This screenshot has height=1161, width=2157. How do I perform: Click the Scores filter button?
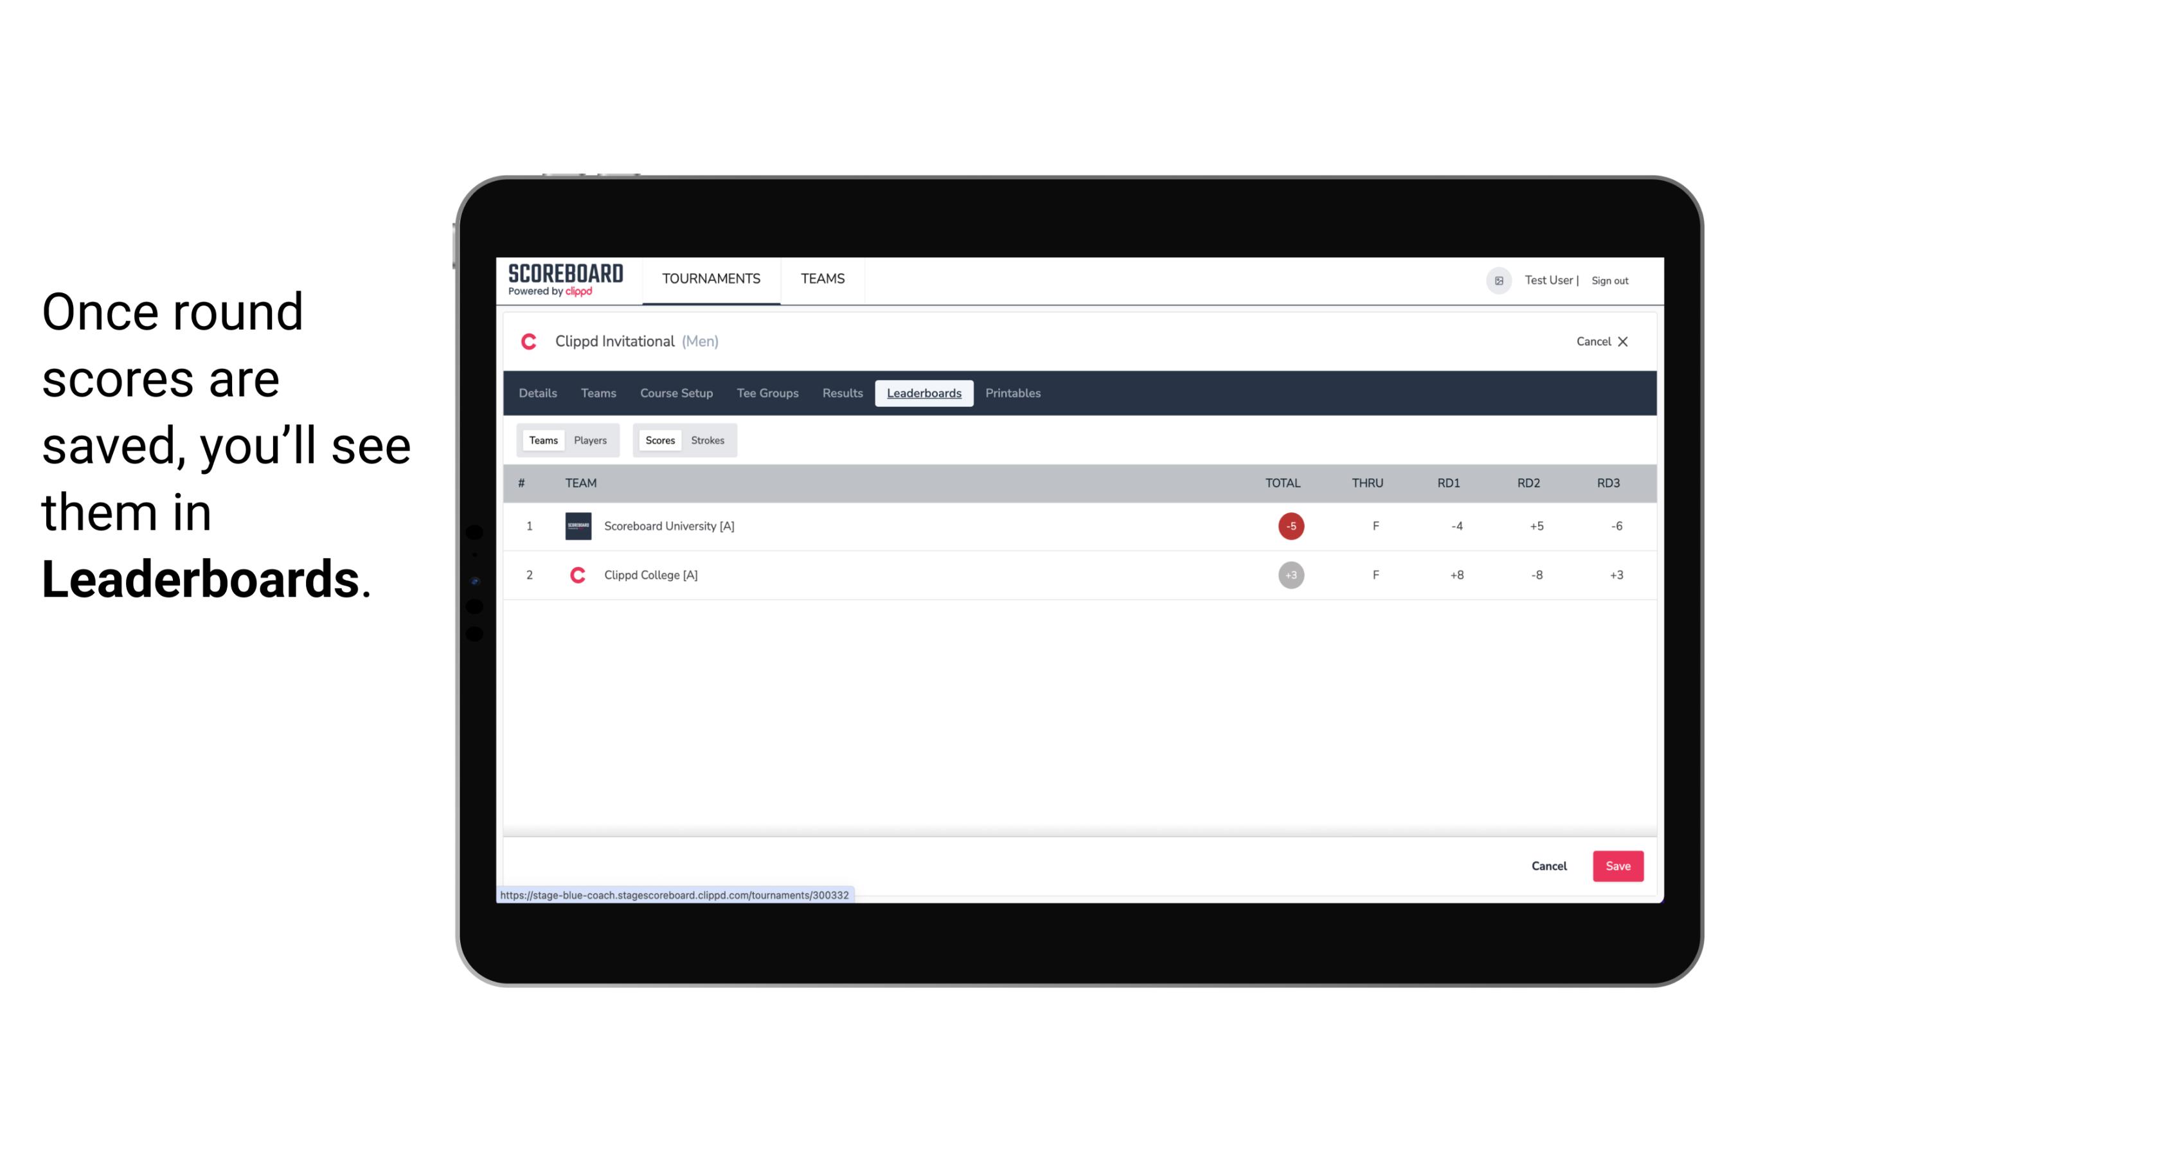[660, 439]
